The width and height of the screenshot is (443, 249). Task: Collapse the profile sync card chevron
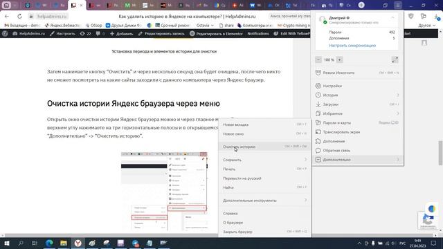392,18
